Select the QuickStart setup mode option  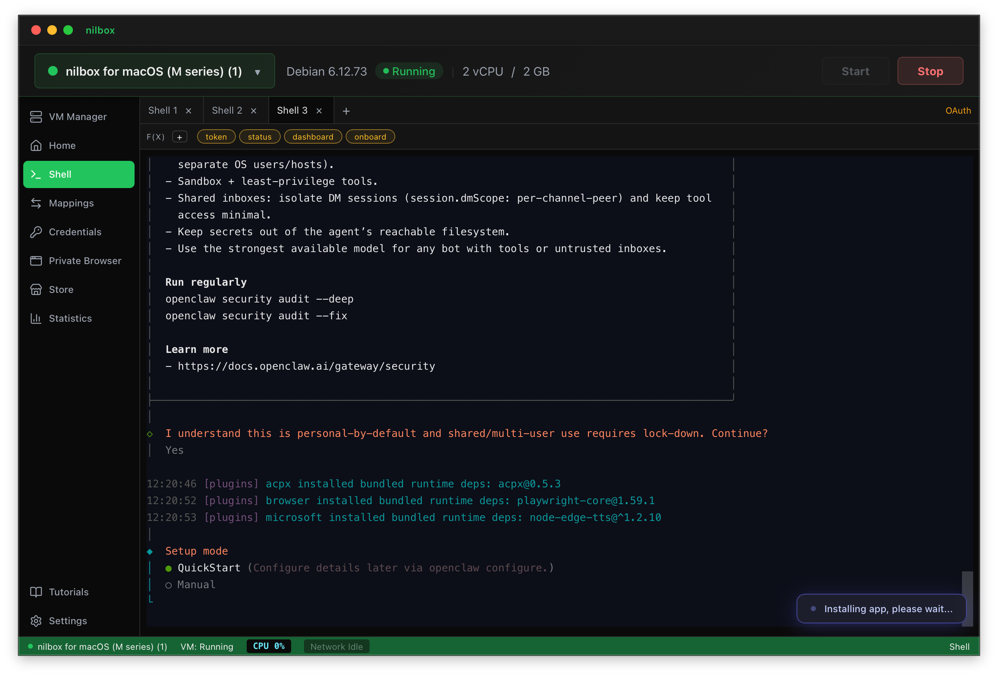[x=209, y=568]
